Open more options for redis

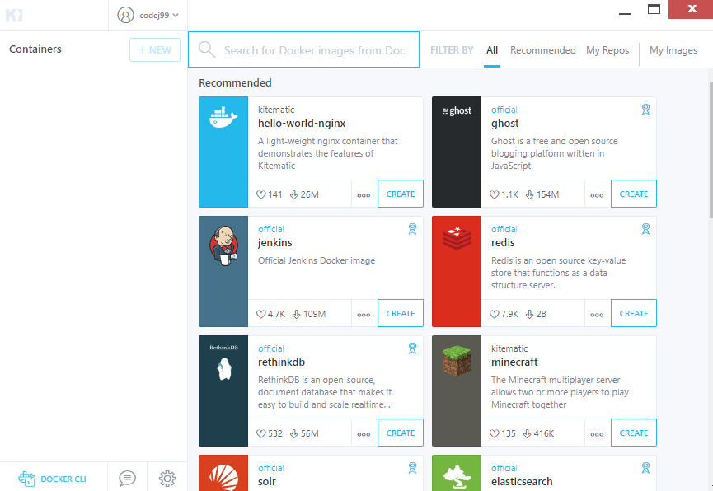click(x=597, y=315)
